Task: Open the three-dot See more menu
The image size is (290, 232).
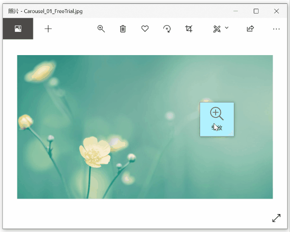Action: pos(276,29)
